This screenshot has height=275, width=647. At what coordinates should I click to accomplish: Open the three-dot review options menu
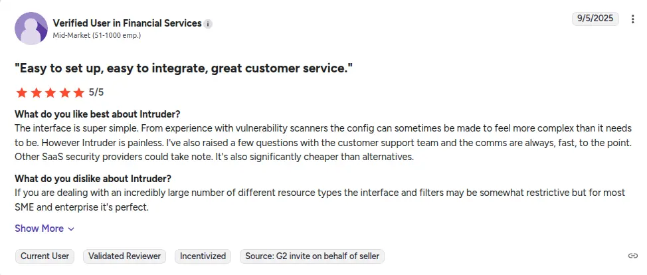[632, 19]
